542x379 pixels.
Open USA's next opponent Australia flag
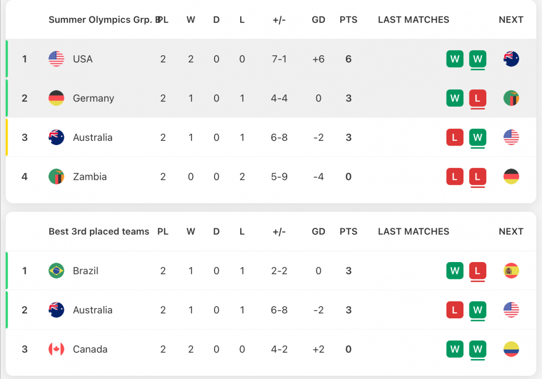coord(511,59)
